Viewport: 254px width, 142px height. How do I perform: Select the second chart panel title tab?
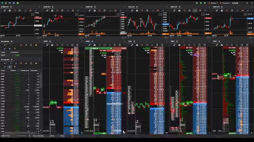tap(47, 7)
